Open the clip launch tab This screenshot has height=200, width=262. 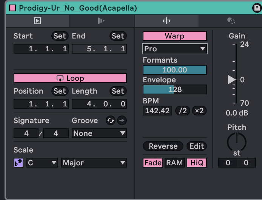click(x=37, y=21)
